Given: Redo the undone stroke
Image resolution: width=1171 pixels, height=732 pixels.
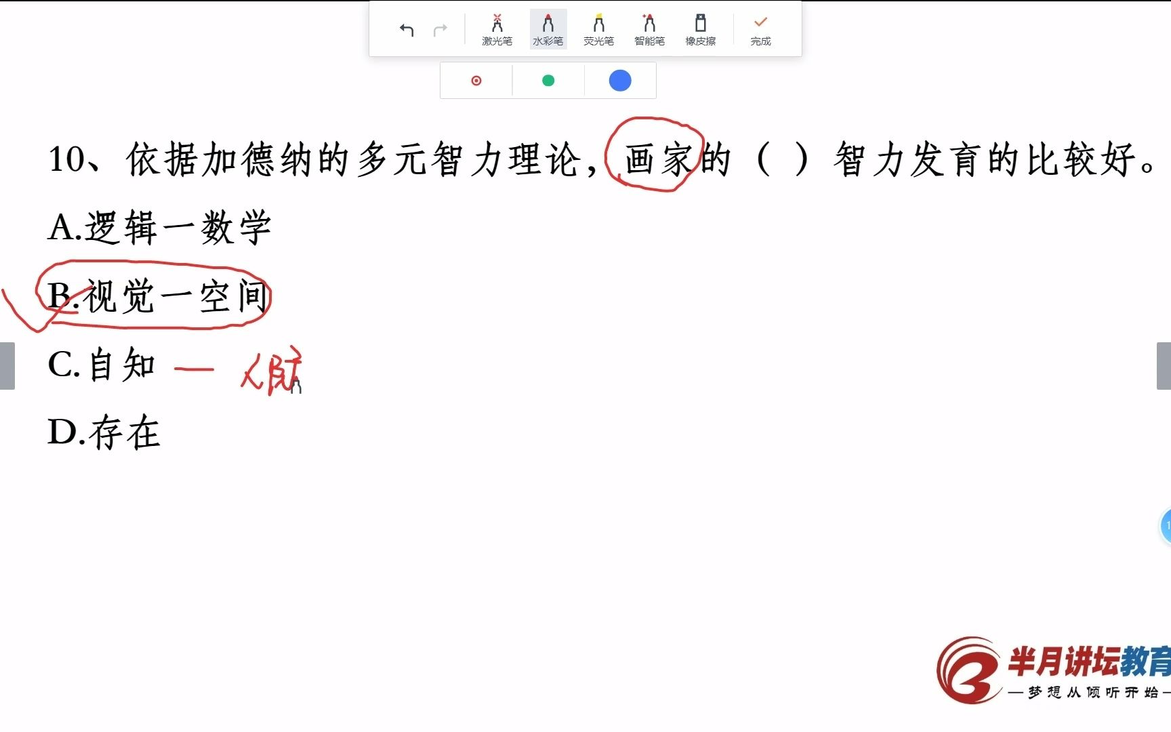Looking at the screenshot, I should coord(440,30).
